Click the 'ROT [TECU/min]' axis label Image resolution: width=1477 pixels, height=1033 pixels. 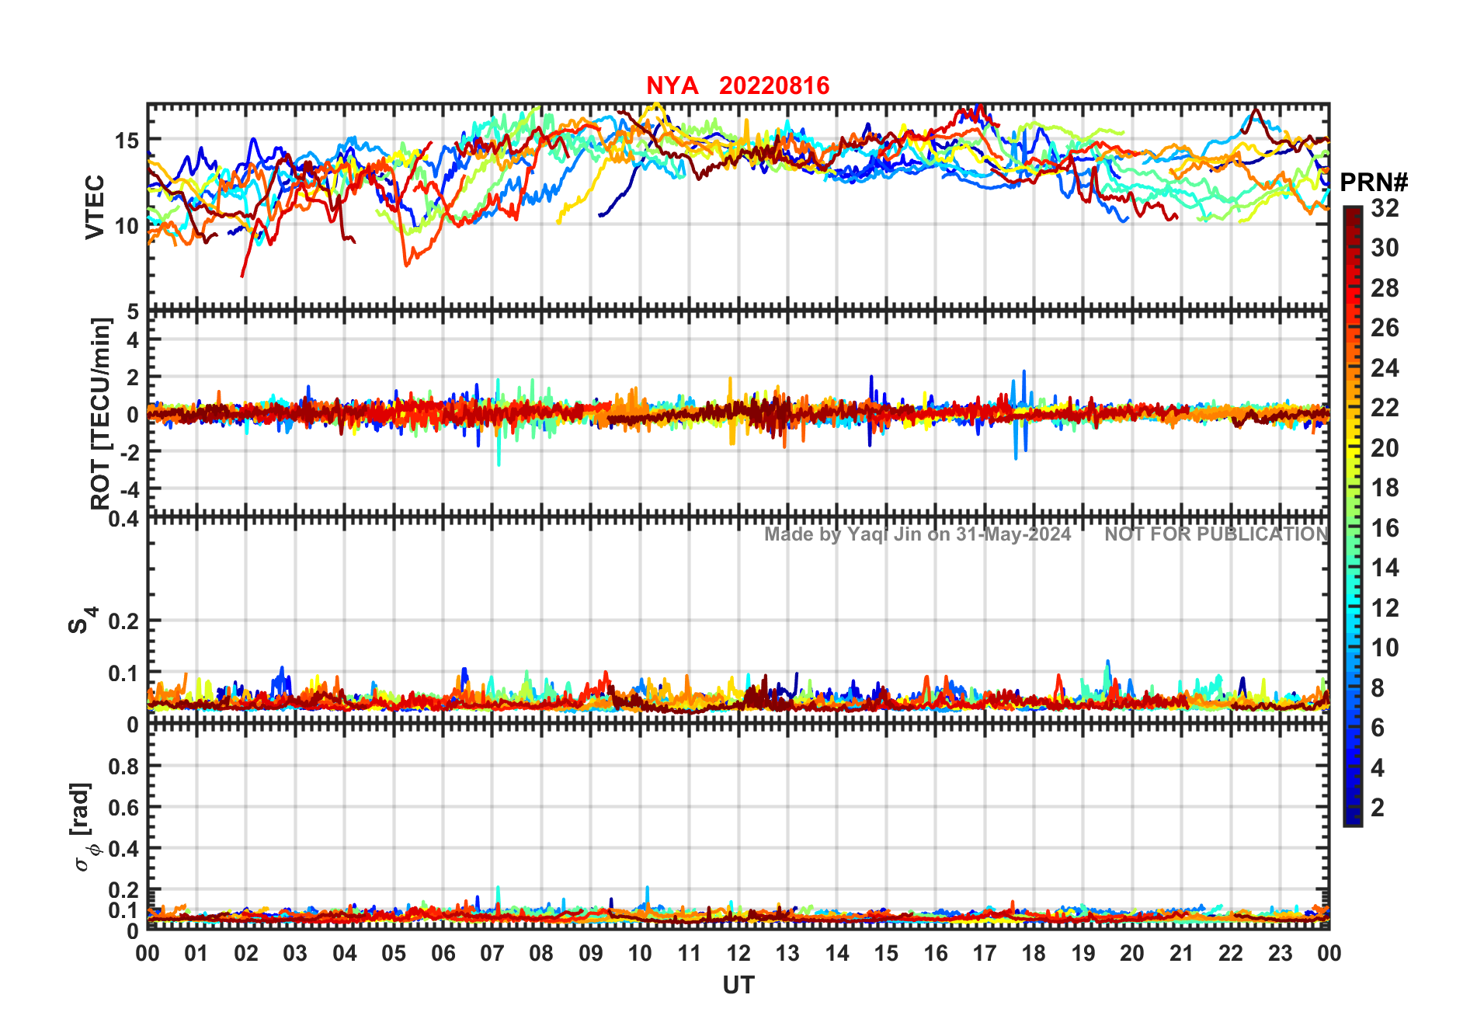[x=101, y=413]
